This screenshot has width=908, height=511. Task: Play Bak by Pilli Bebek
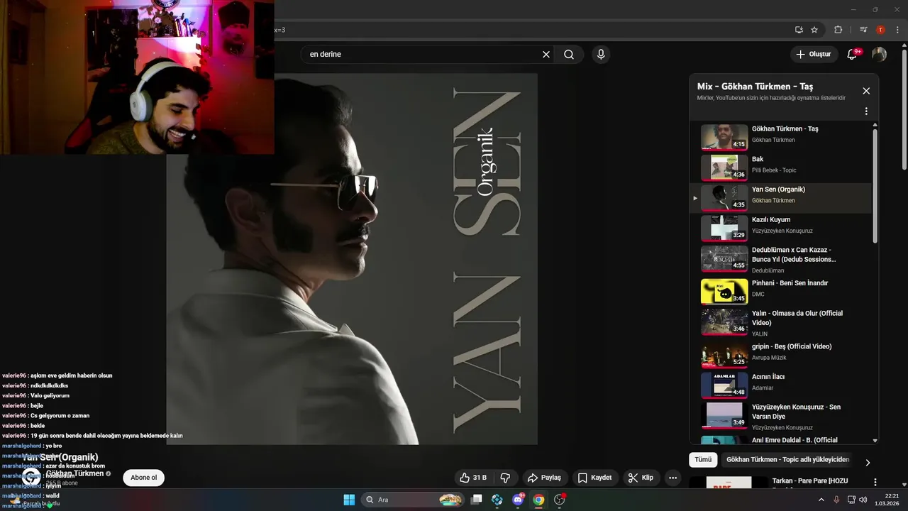pyautogui.click(x=780, y=168)
